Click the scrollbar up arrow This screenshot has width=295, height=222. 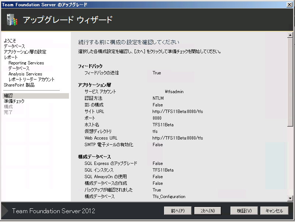[x=290, y=35]
